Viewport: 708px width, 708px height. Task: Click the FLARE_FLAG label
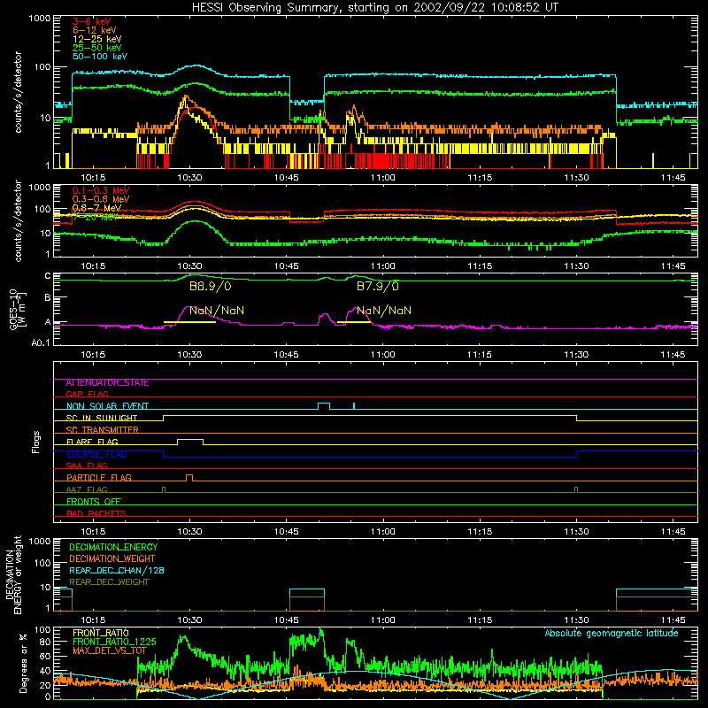point(92,442)
